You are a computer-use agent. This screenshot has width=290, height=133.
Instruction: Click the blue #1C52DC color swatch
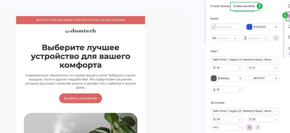[x=249, y=27]
